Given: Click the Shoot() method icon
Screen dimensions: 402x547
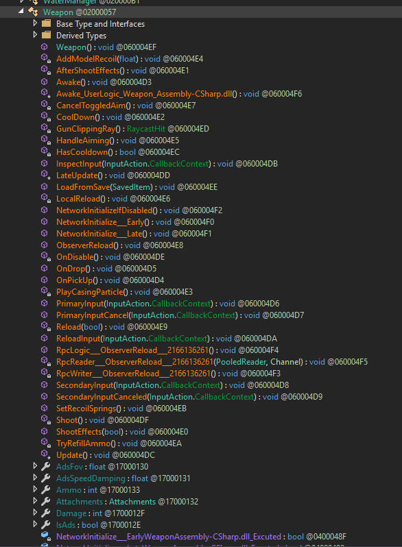Looking at the screenshot, I should click(x=46, y=420).
